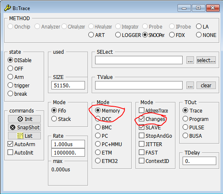Toggle the AutoInit checkbox
Image resolution: width=223 pixels, height=194 pixels.
click(10, 152)
